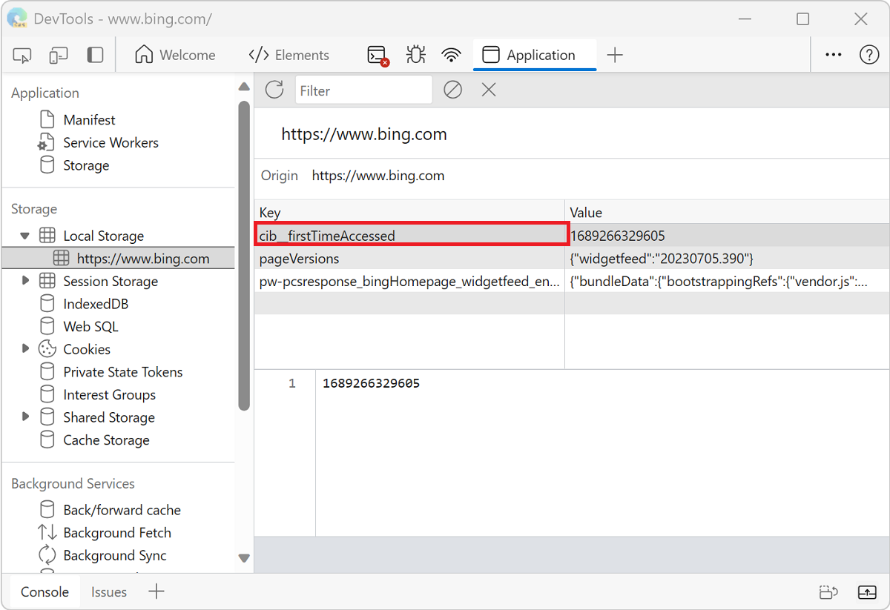The image size is (890, 610).
Task: Click the network states wifi icon
Action: click(451, 55)
